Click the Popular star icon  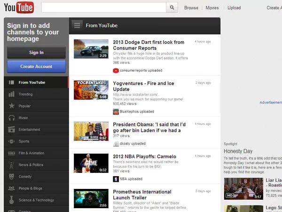click(11, 106)
